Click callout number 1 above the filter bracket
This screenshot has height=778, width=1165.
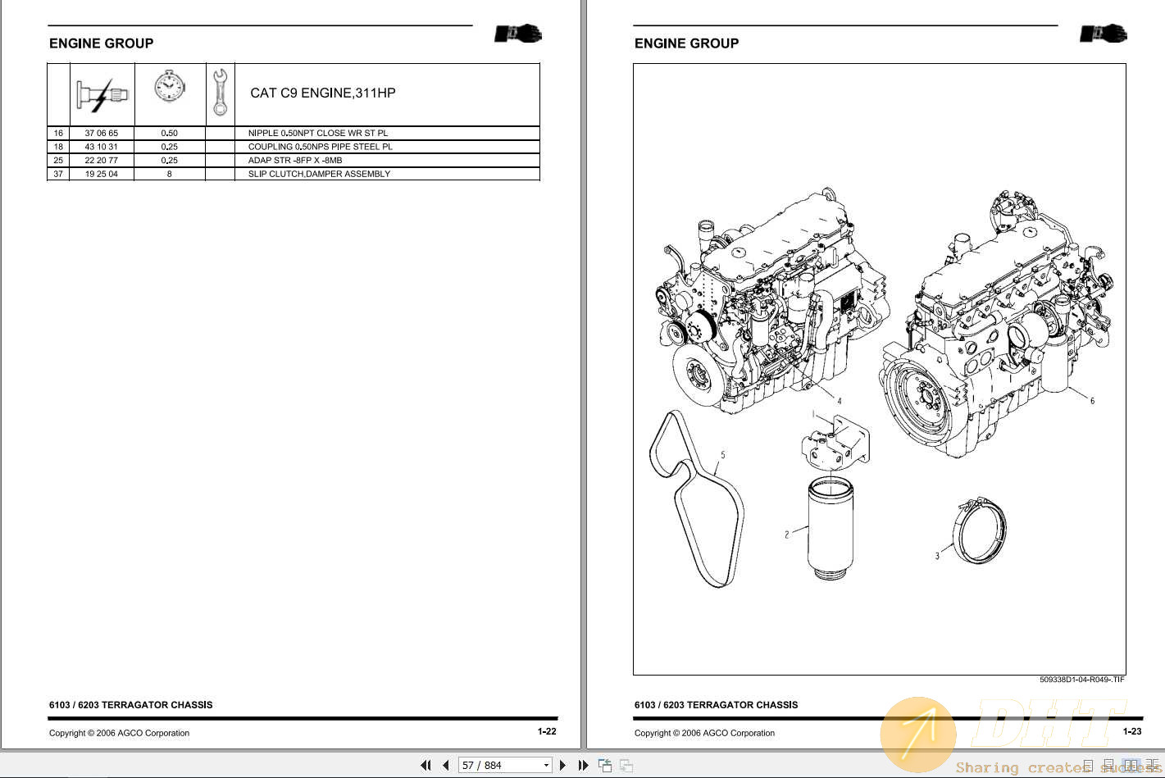tap(813, 415)
